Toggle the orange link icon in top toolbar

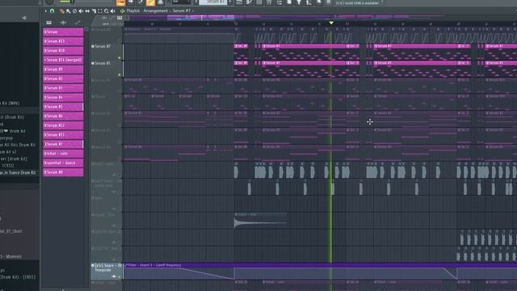click(150, 2)
